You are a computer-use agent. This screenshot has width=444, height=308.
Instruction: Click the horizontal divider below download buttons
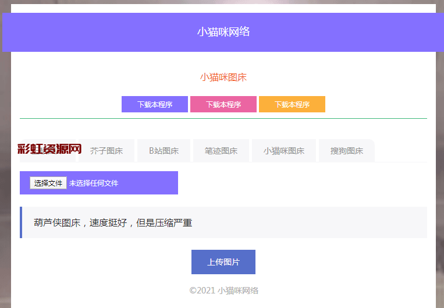click(x=223, y=118)
